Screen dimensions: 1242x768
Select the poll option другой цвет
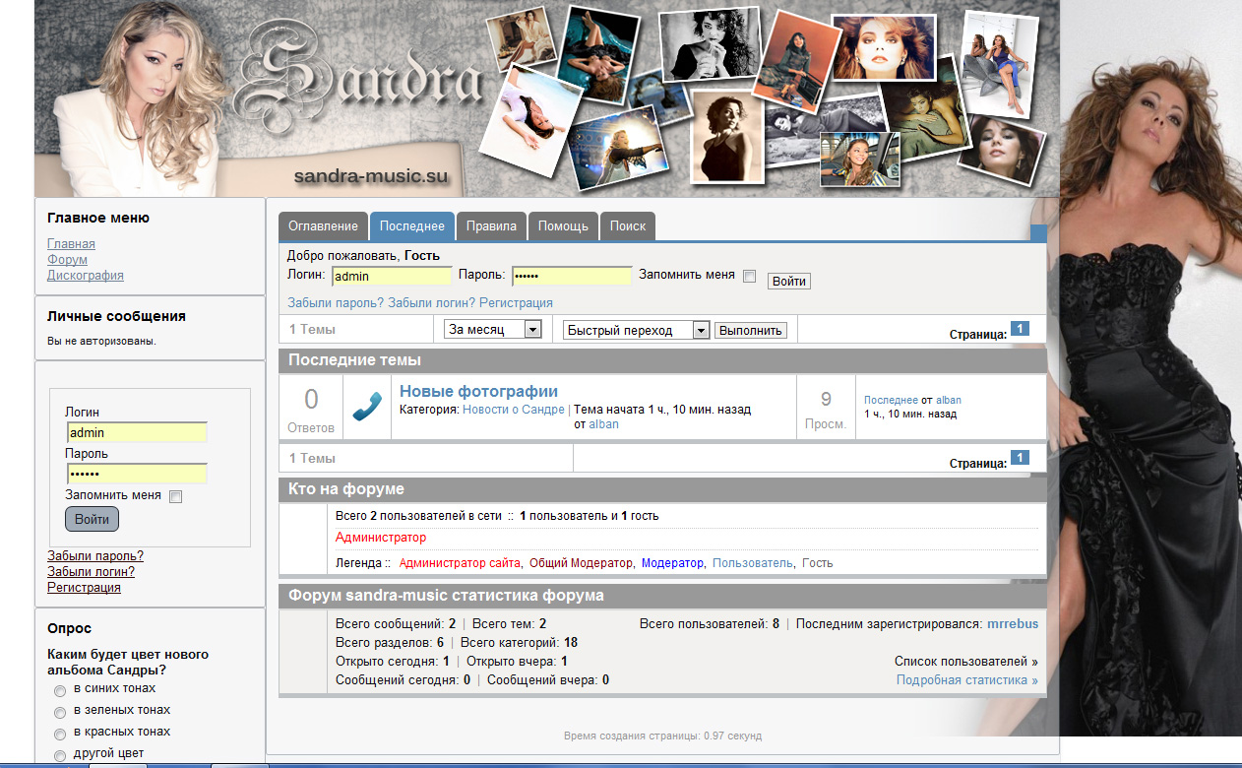[60, 756]
